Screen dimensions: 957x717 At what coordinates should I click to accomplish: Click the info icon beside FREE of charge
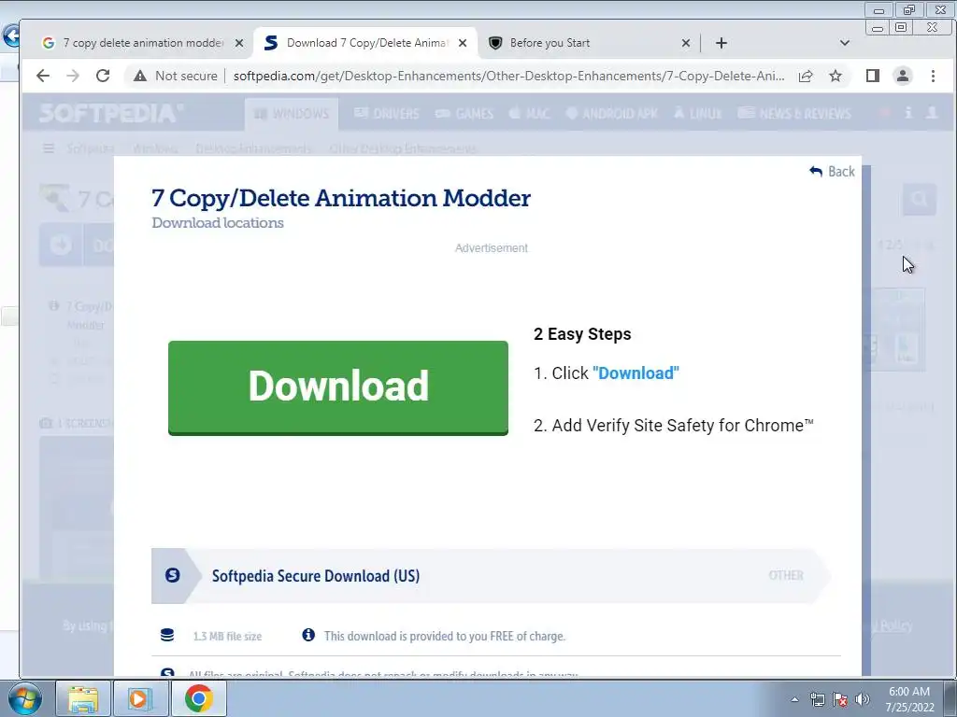click(308, 635)
